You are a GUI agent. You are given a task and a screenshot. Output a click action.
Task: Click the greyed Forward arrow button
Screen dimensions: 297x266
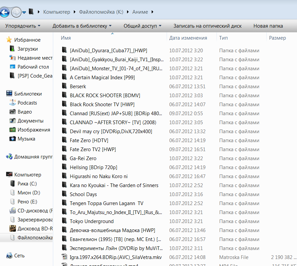[16, 12]
